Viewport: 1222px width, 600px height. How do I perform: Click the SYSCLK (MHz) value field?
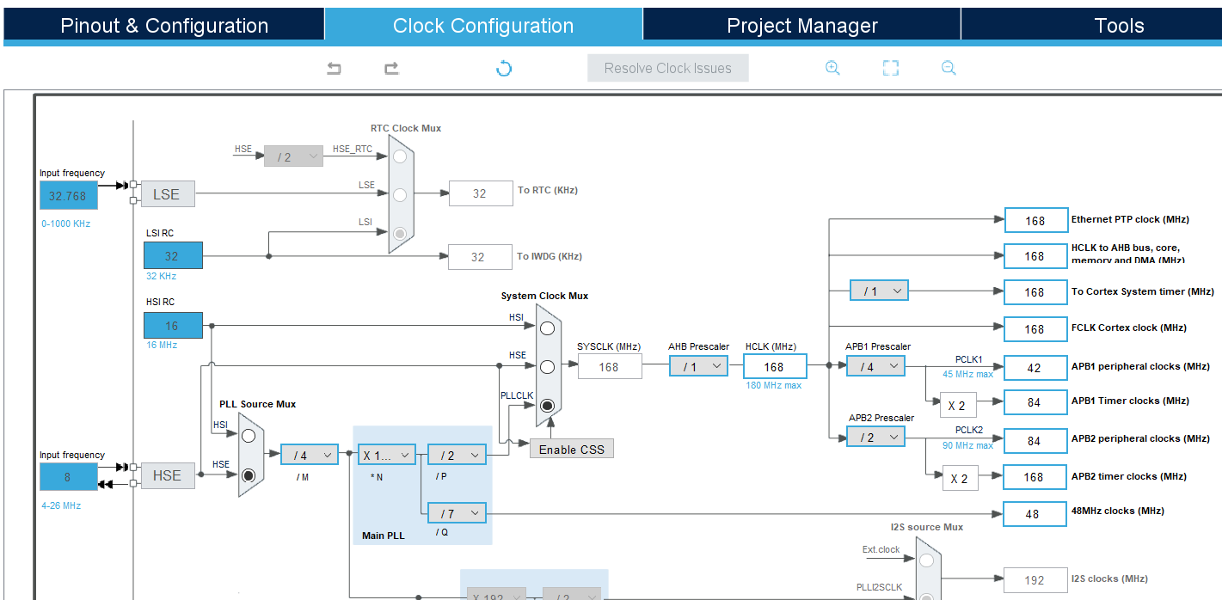point(610,367)
